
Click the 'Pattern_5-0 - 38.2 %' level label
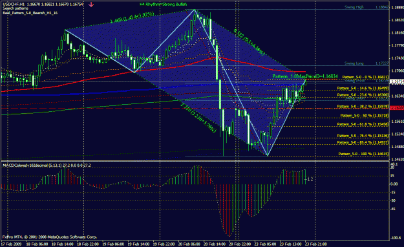click(x=363, y=106)
